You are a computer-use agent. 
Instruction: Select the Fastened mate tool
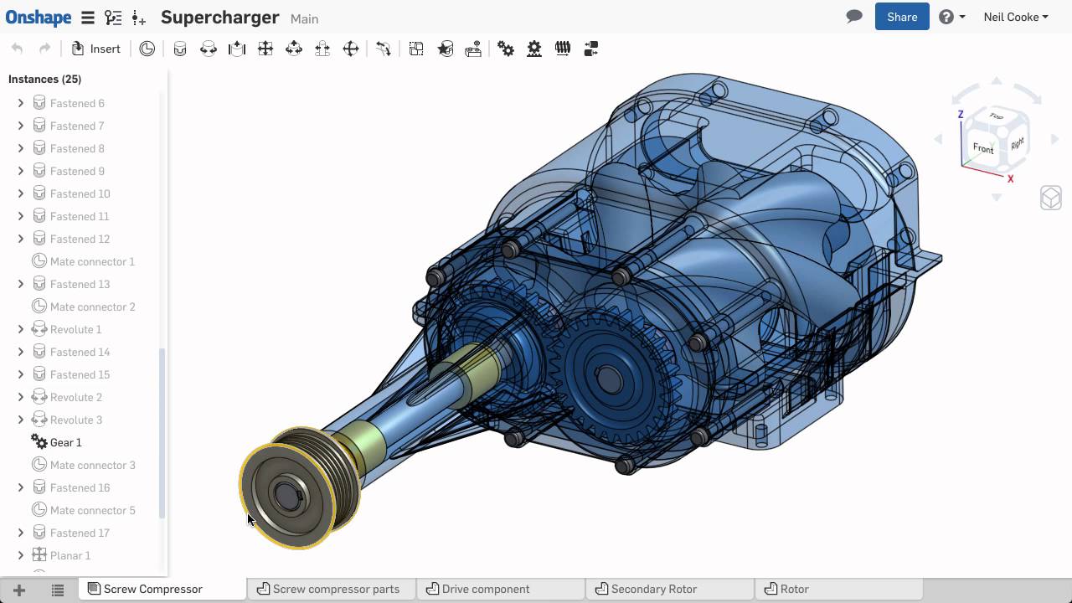pos(180,49)
